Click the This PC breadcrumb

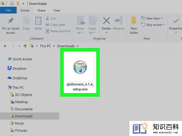tap(45, 46)
